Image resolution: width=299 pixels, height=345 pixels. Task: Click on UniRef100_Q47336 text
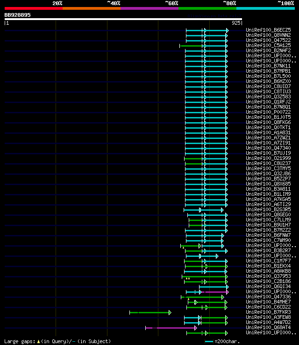[268, 297]
